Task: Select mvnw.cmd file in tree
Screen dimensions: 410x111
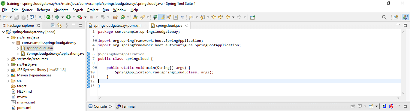Action: pyautogui.click(x=26, y=102)
